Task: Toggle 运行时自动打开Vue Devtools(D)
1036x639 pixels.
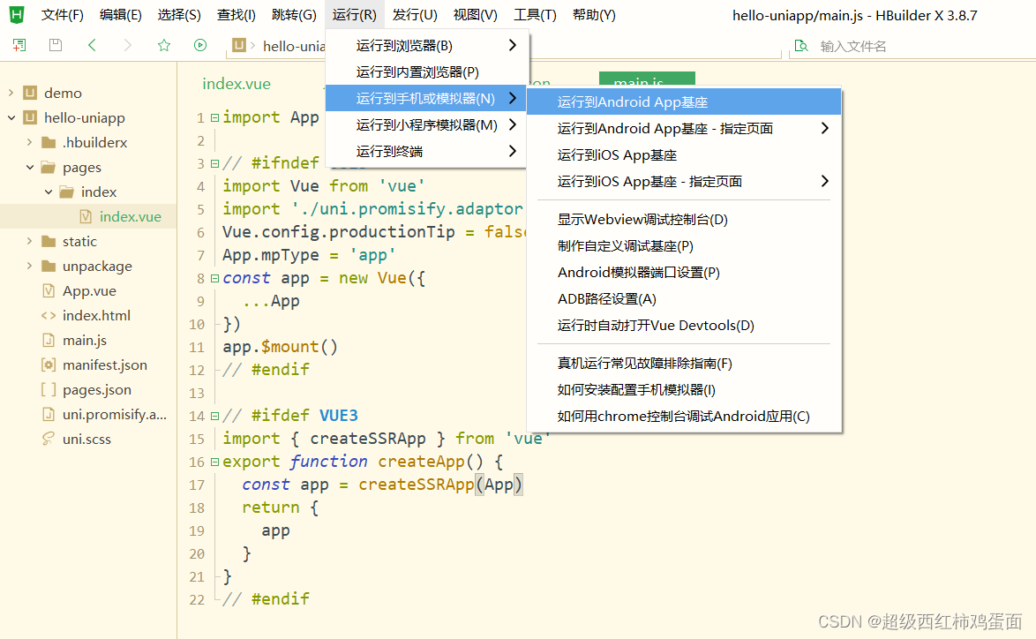Action: [684, 325]
